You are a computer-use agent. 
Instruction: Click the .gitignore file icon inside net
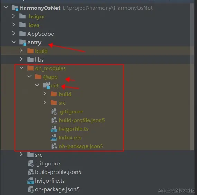click(x=54, y=112)
